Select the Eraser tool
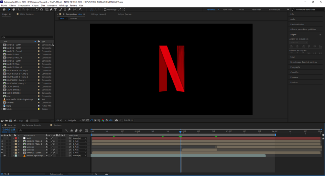325x176 pixels. pyautogui.click(x=69, y=9)
